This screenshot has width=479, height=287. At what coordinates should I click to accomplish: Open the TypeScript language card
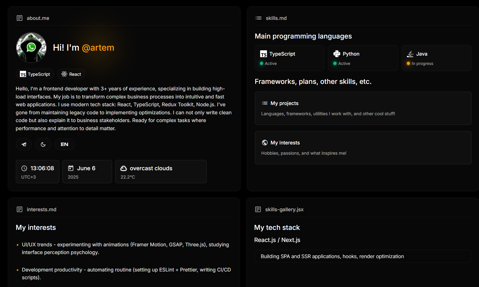[x=290, y=58]
